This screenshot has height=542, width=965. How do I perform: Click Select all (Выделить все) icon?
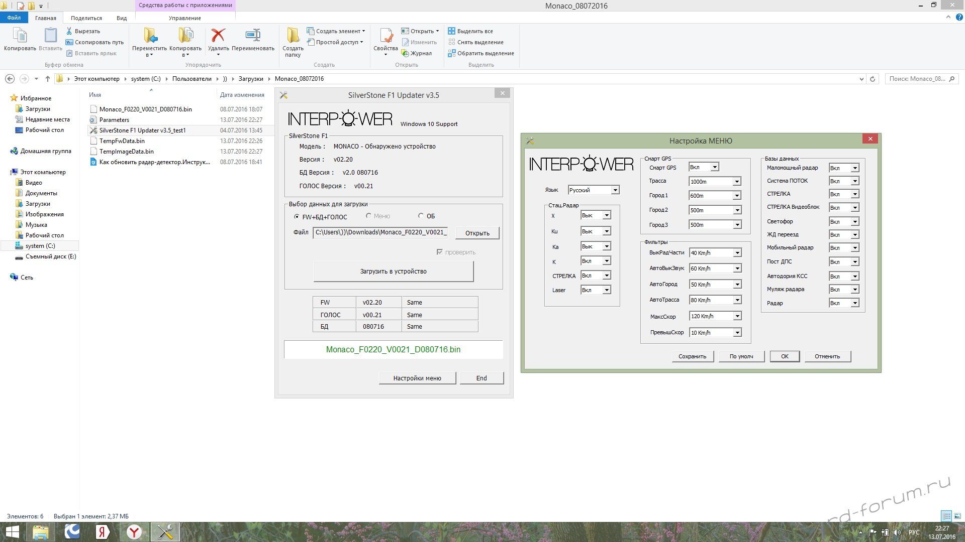point(451,31)
